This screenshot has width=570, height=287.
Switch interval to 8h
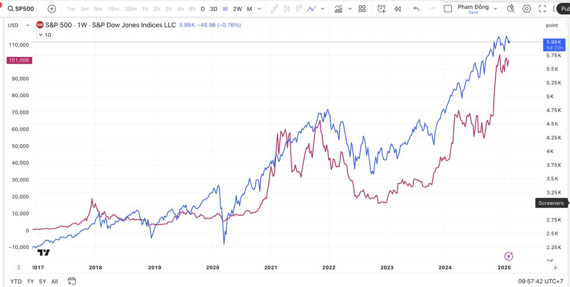point(192,9)
